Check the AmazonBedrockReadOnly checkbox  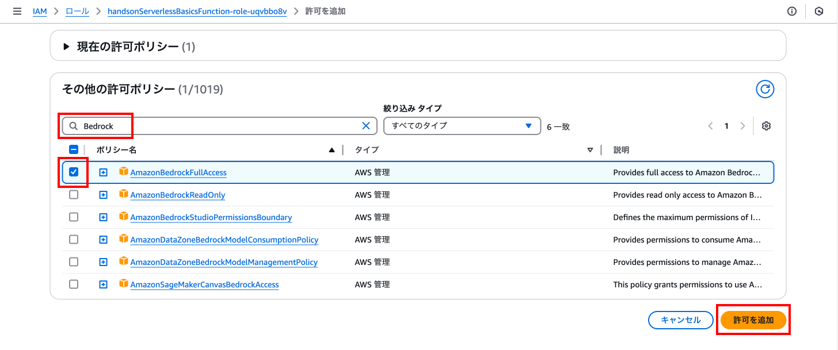click(74, 195)
